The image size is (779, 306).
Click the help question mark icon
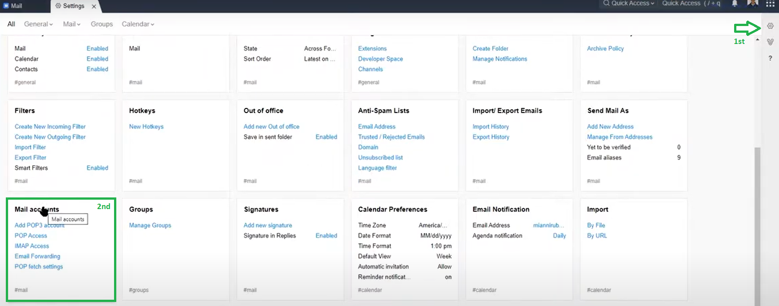(x=770, y=58)
